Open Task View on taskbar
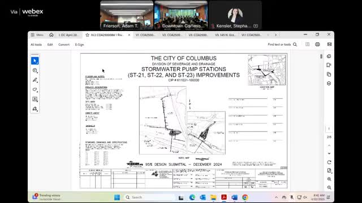Image resolution: width=362 pixels, height=203 pixels. click(x=181, y=197)
